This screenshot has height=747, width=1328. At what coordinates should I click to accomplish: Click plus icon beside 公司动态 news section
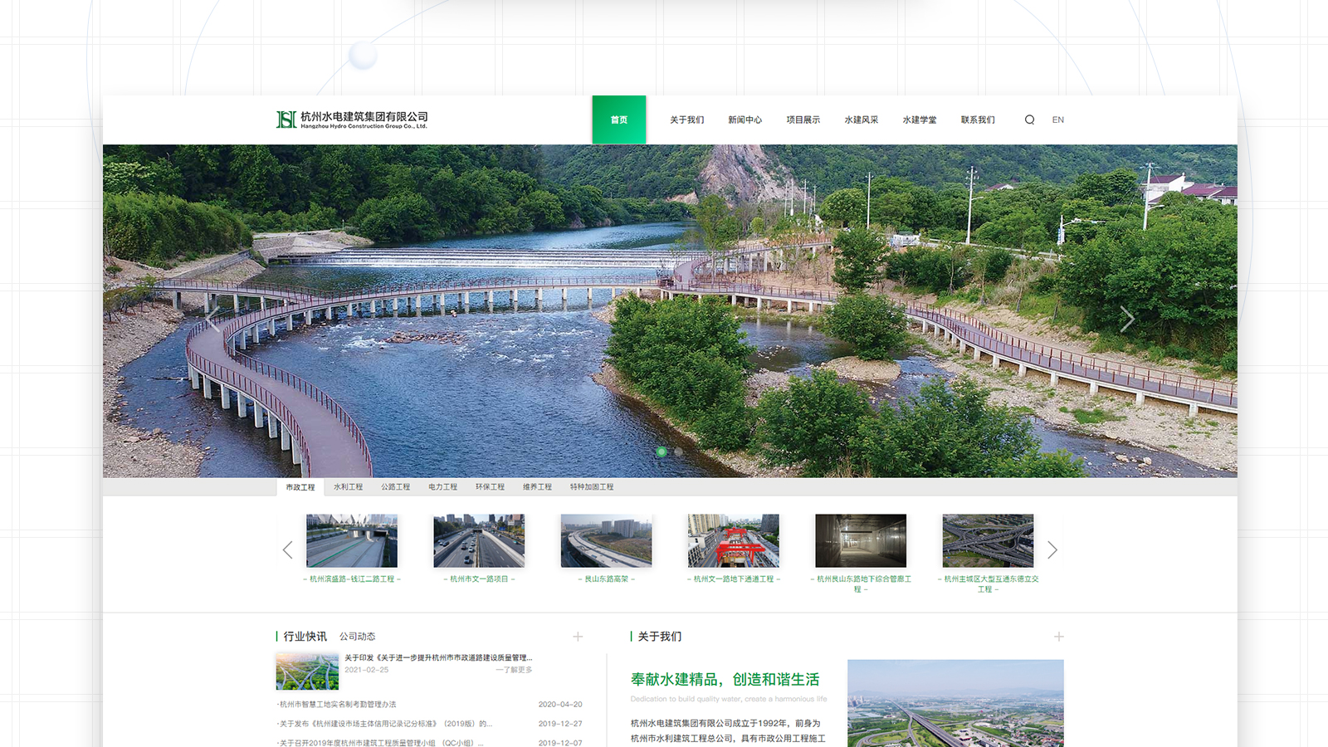click(x=578, y=637)
